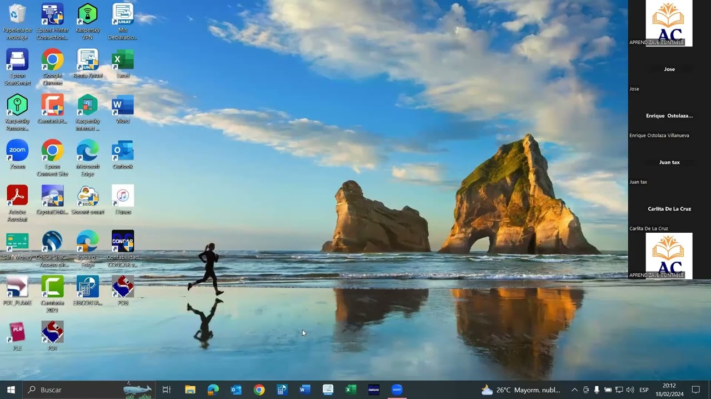Open the notification center icon

[695, 390]
